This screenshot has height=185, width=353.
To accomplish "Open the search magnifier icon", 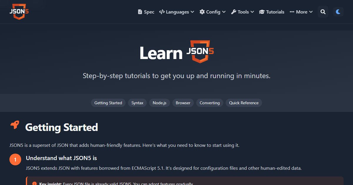I will (323, 12).
